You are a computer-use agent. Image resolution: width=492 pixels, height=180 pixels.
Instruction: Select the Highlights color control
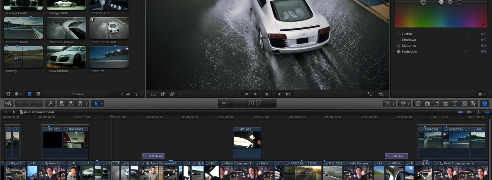399,52
